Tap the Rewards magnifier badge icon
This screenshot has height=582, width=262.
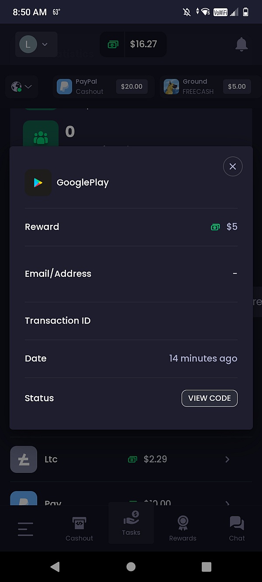pyautogui.click(x=183, y=522)
